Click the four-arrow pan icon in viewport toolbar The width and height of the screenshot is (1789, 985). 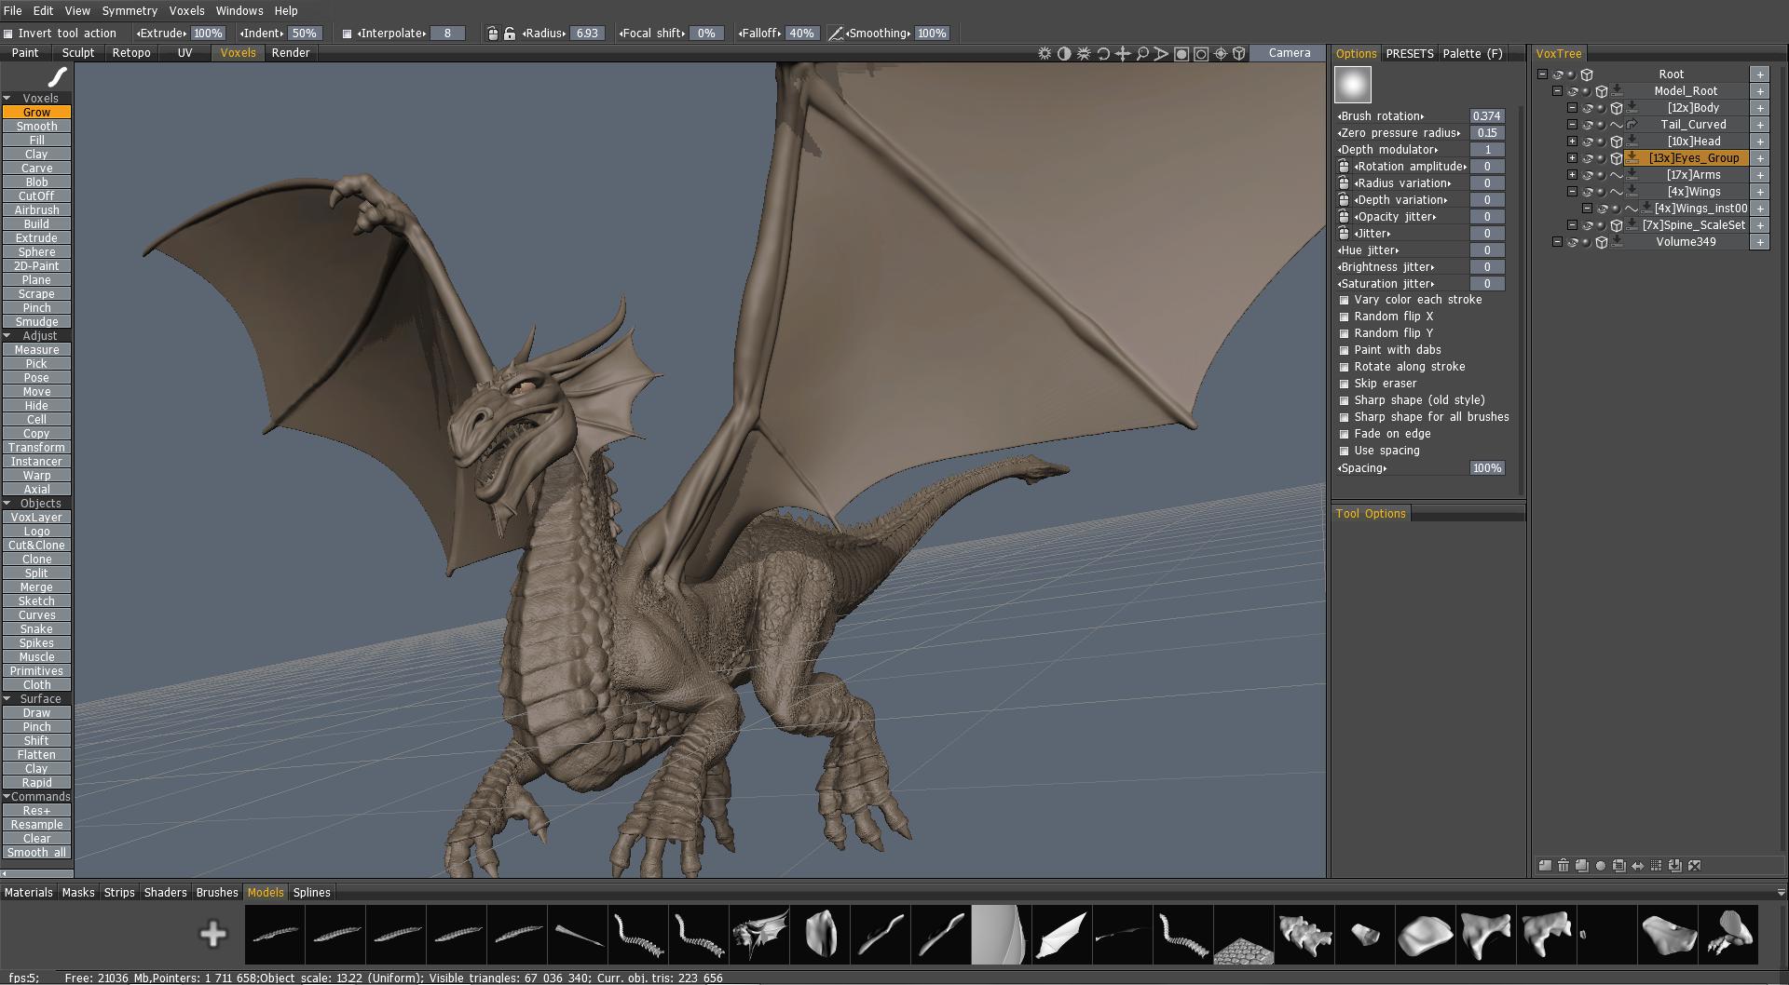(x=1123, y=54)
